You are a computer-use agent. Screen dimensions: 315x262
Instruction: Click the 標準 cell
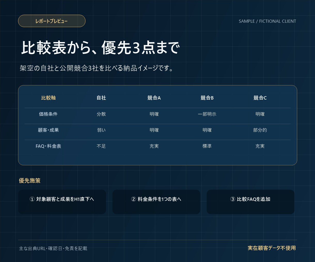[x=207, y=146]
